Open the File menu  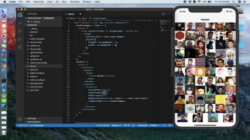(21, 2)
